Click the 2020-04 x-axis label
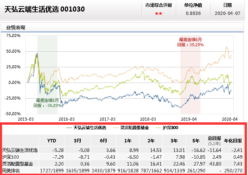The width and height of the screenshot is (248, 175). [230, 119]
